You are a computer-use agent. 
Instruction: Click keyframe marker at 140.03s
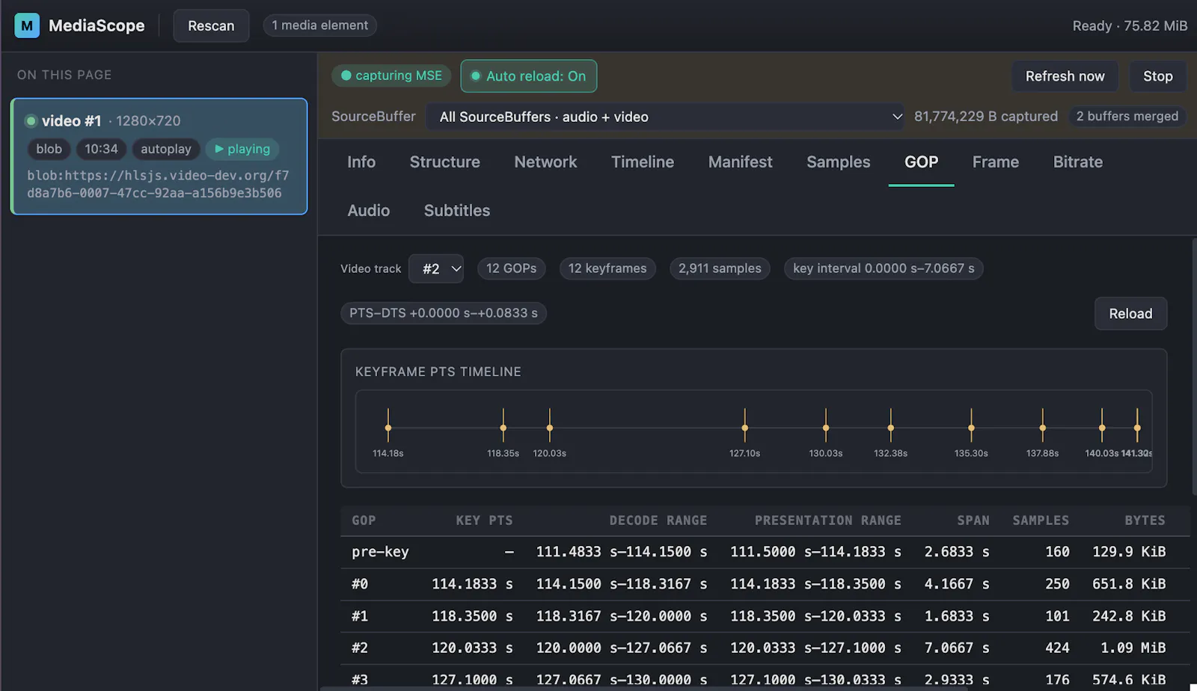click(1102, 428)
